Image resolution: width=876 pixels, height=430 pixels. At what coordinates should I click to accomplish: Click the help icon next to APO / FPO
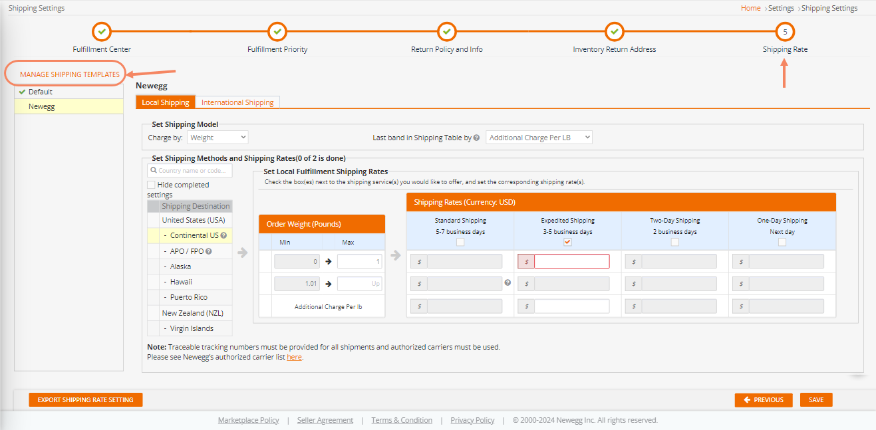tap(209, 251)
